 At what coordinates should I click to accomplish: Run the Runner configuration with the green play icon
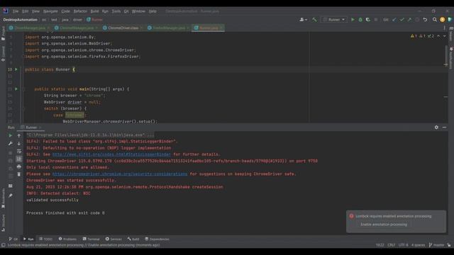click(x=353, y=20)
